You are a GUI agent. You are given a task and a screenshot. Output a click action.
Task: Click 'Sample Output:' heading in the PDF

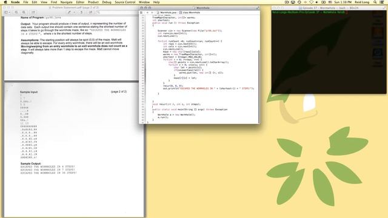pos(31,163)
